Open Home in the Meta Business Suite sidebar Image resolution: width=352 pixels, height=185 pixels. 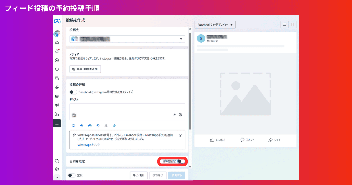[x=57, y=42]
